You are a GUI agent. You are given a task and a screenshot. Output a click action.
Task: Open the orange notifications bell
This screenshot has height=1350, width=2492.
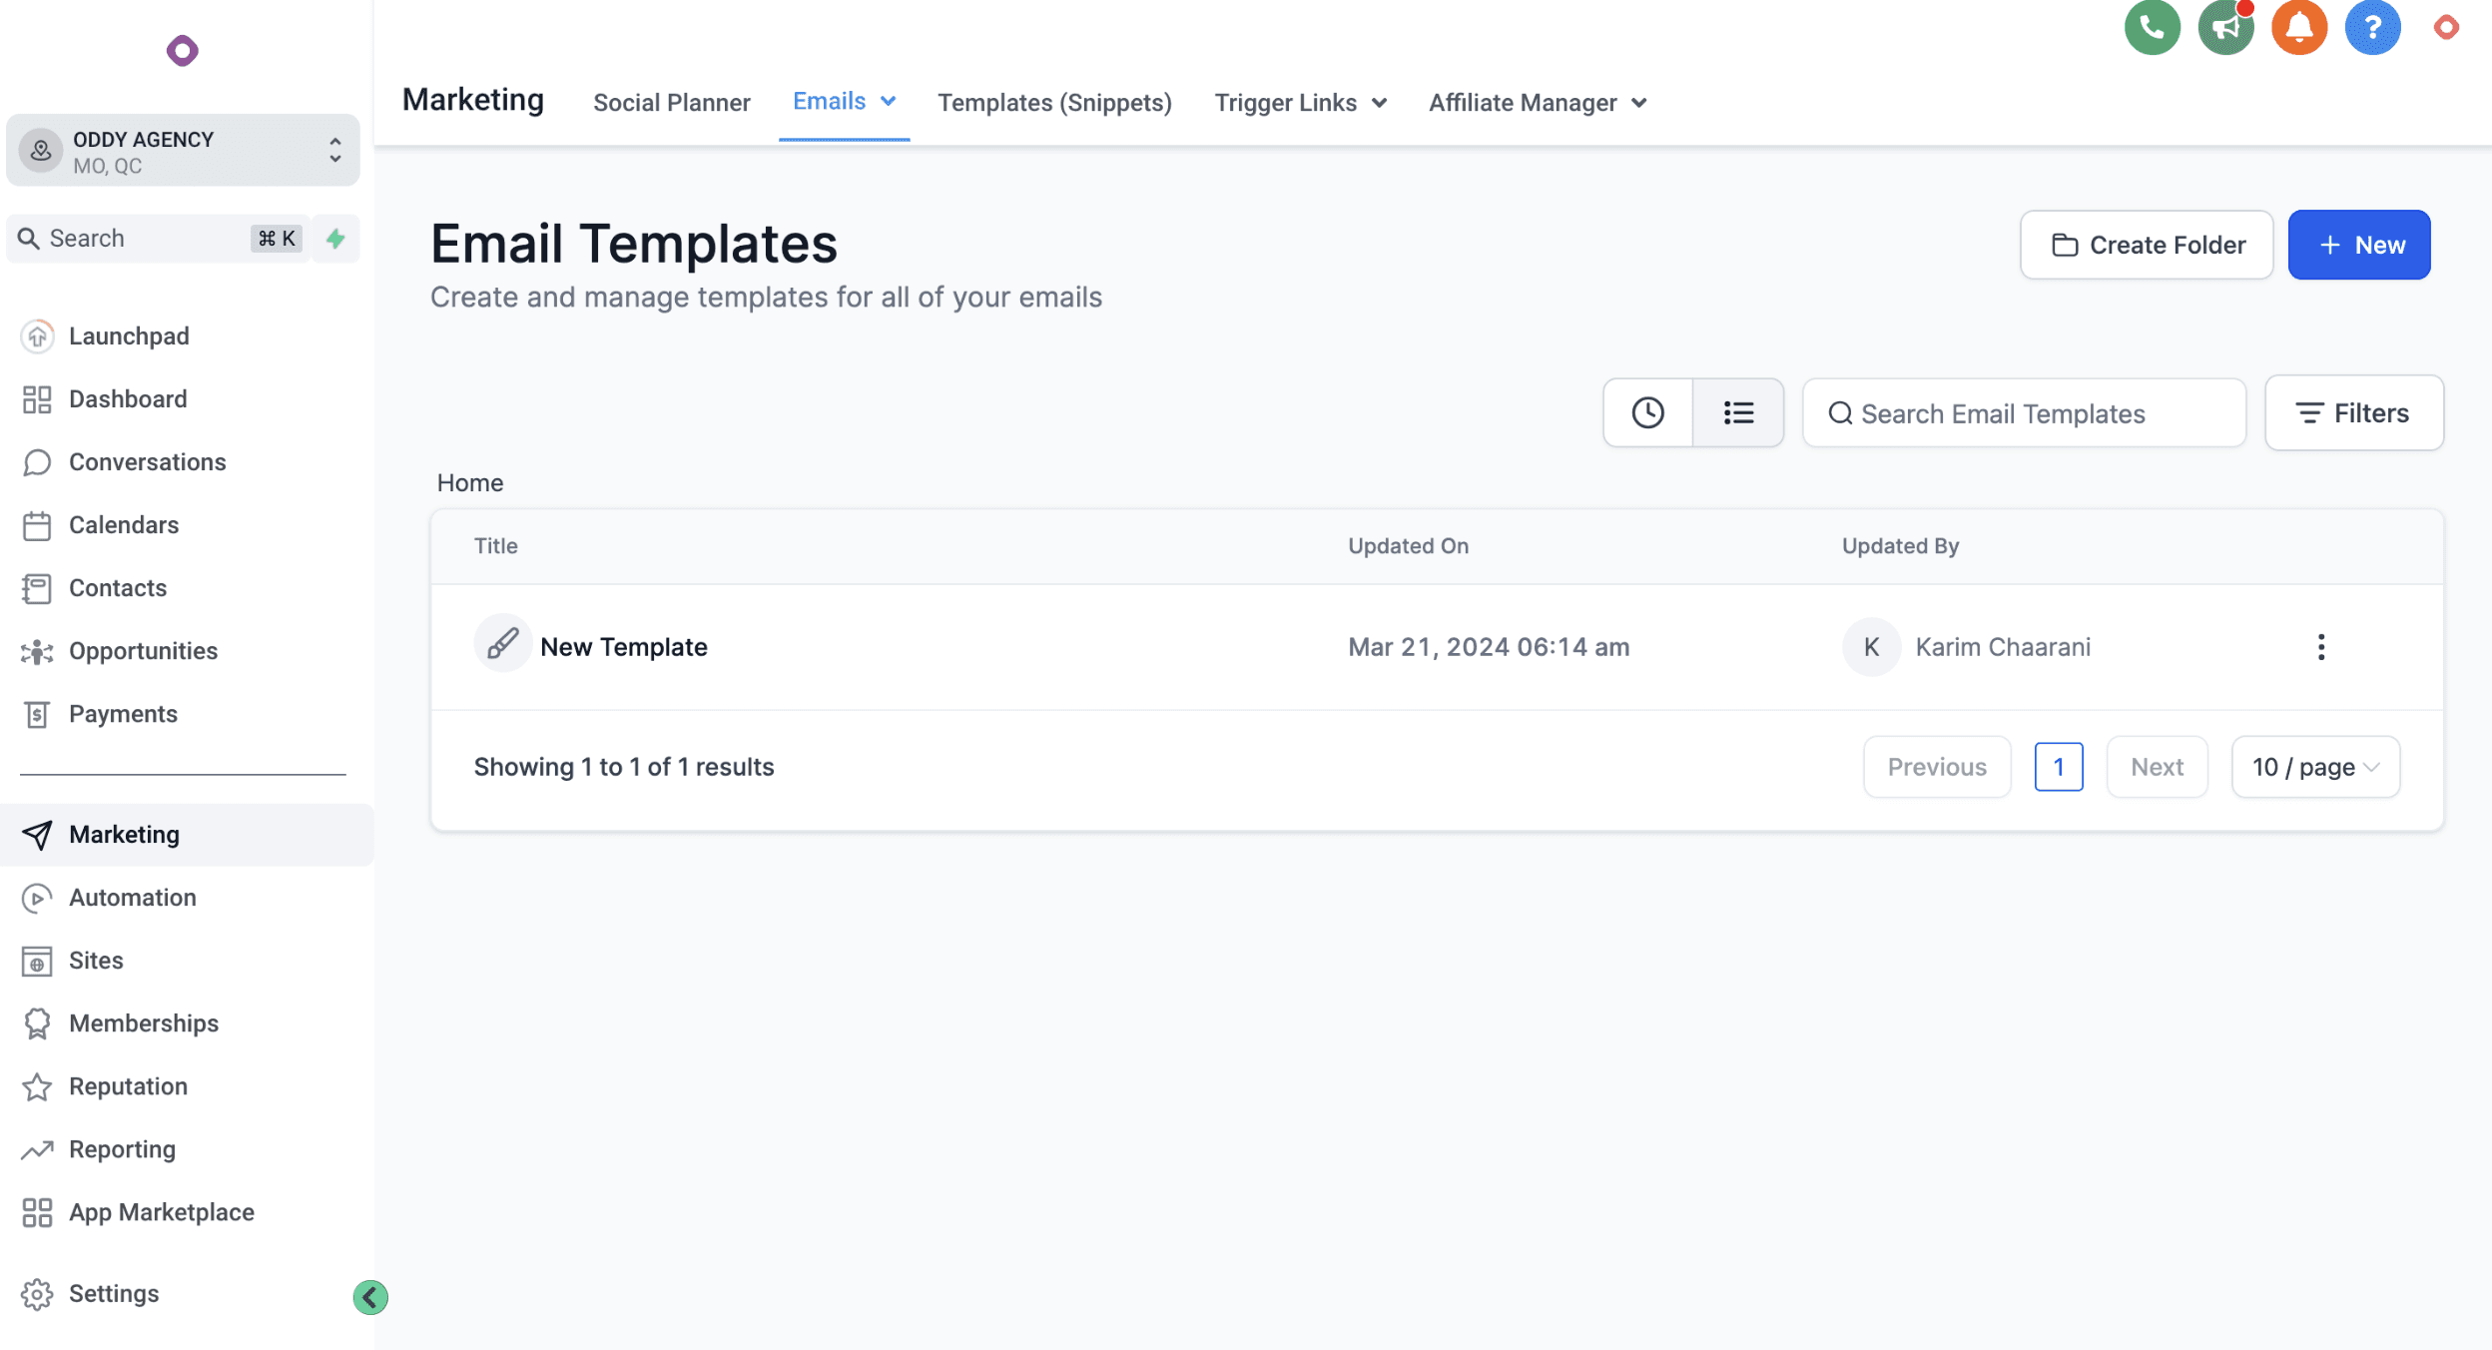tap(2298, 27)
